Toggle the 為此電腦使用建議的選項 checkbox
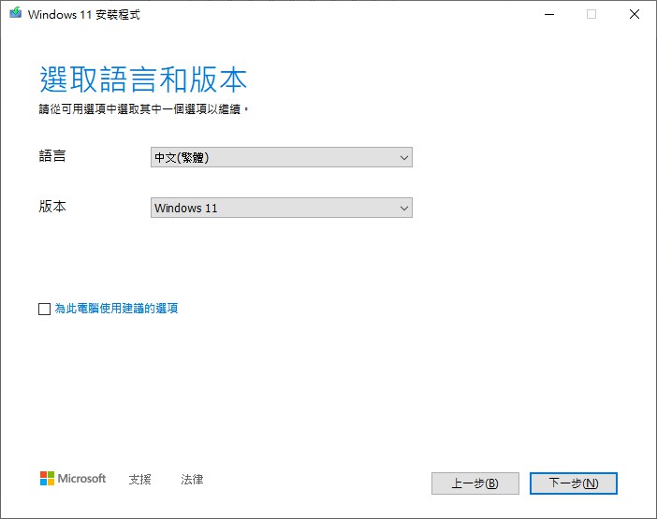Screen dimensions: 657x519 (44, 309)
